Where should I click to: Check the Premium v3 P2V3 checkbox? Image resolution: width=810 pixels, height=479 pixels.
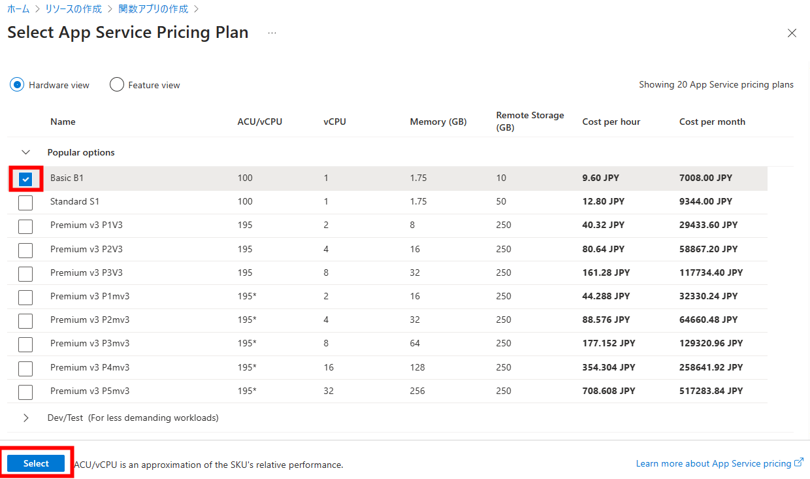tap(25, 250)
